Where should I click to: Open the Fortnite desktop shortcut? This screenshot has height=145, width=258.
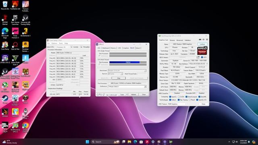click(25, 59)
